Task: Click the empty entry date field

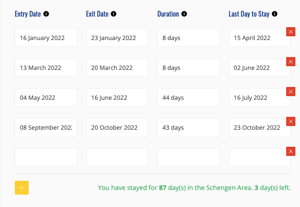Action: tap(46, 157)
